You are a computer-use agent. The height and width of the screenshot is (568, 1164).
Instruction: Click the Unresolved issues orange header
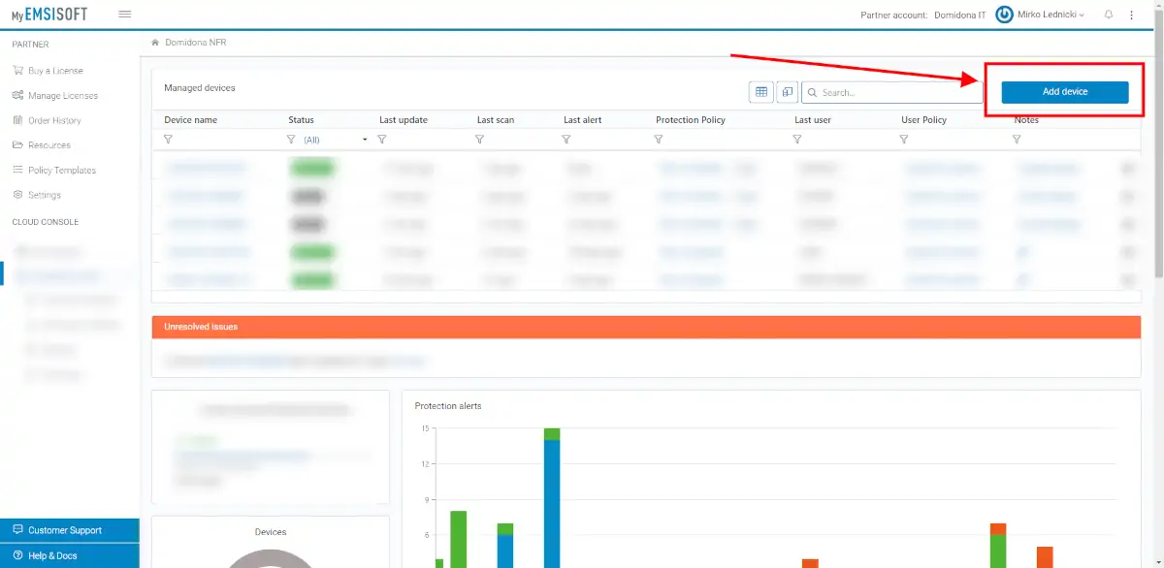tap(646, 327)
